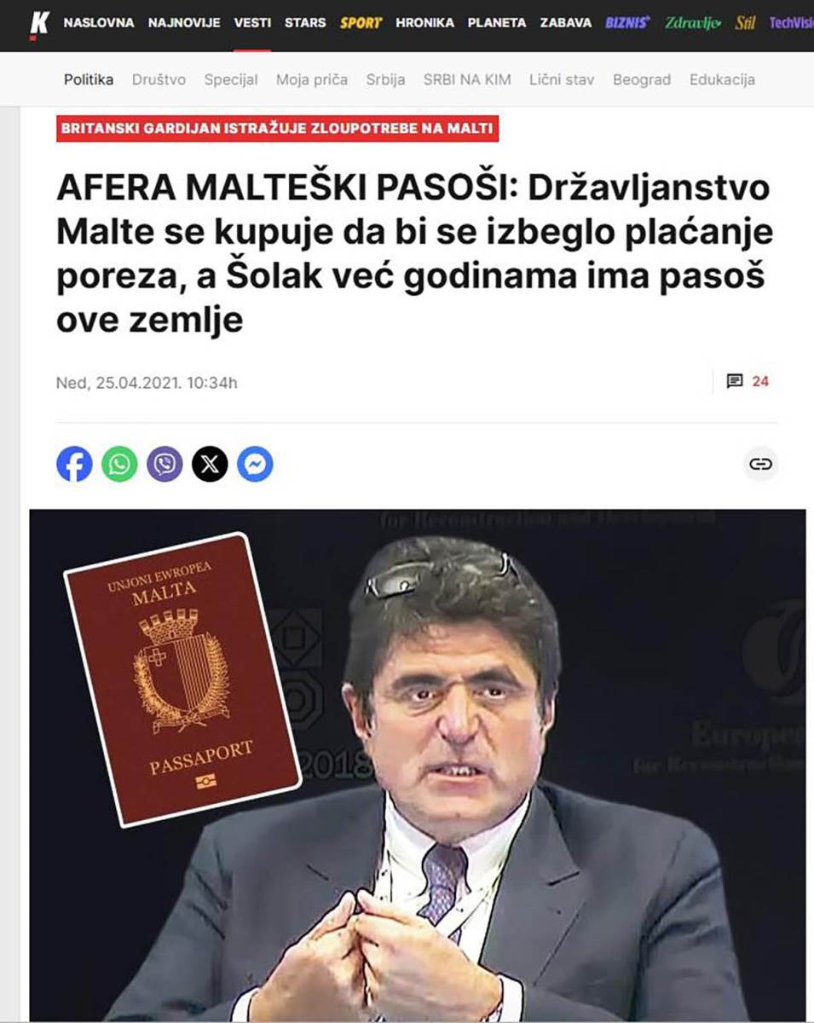Viewport: 814px width, 1023px height.
Task: Open the Sport section
Action: (x=361, y=23)
